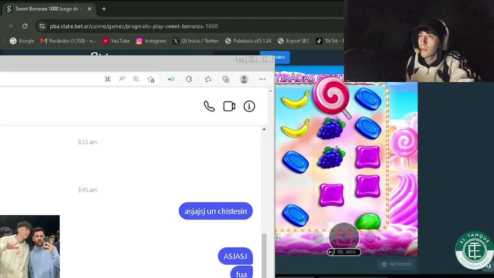
Task: Open the YouTube bookmark
Action: coord(116,41)
